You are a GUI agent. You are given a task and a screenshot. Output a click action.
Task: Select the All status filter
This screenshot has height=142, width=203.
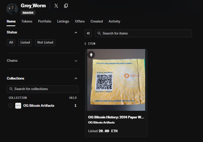(x=11, y=42)
